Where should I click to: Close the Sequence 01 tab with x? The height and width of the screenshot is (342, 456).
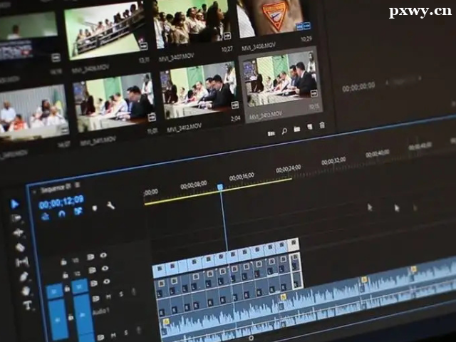(35, 192)
